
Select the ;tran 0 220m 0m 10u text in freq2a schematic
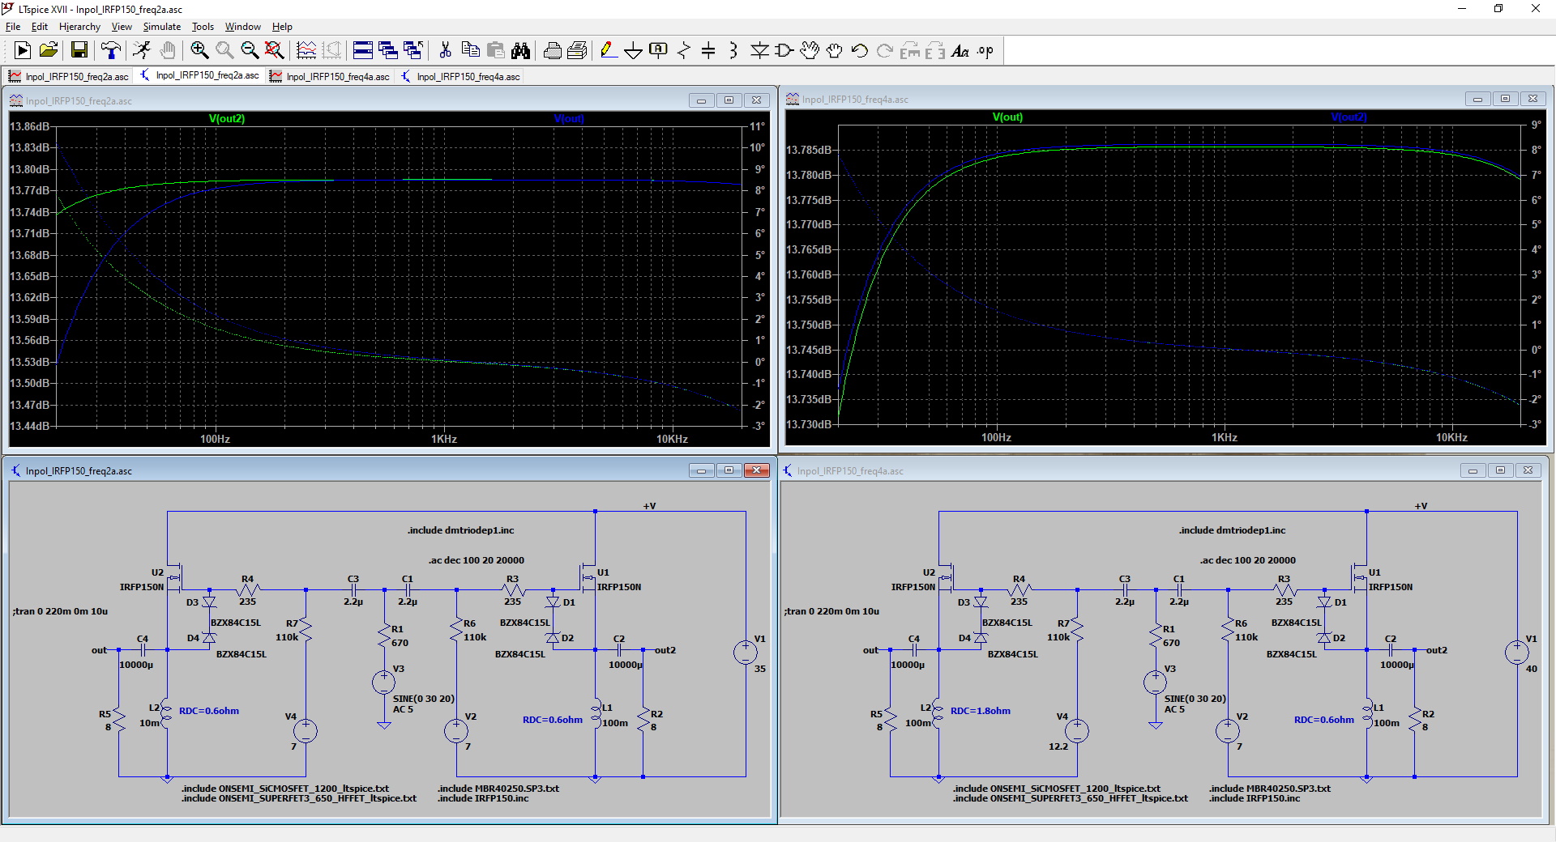tap(60, 611)
